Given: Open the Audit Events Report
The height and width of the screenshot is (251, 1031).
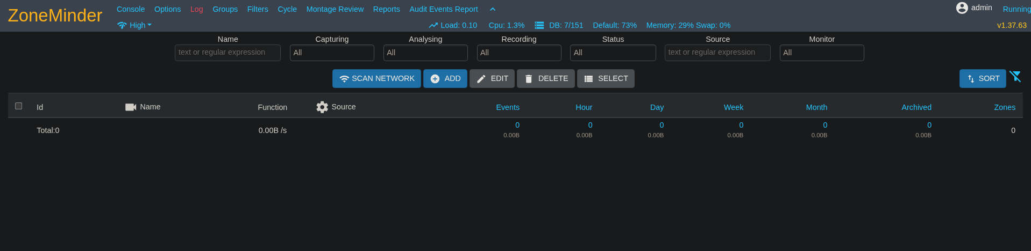Looking at the screenshot, I should click(x=443, y=9).
